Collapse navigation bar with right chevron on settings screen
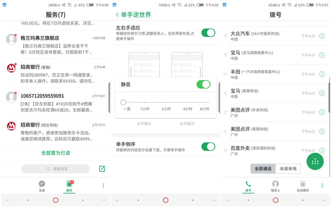Viewport: 331px width, 207px height. 214,200
